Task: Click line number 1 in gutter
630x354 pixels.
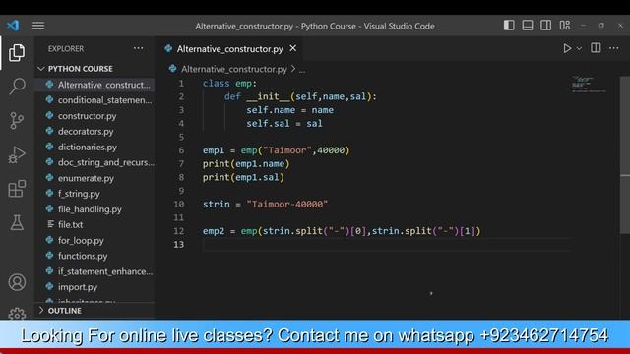Action: pos(181,83)
